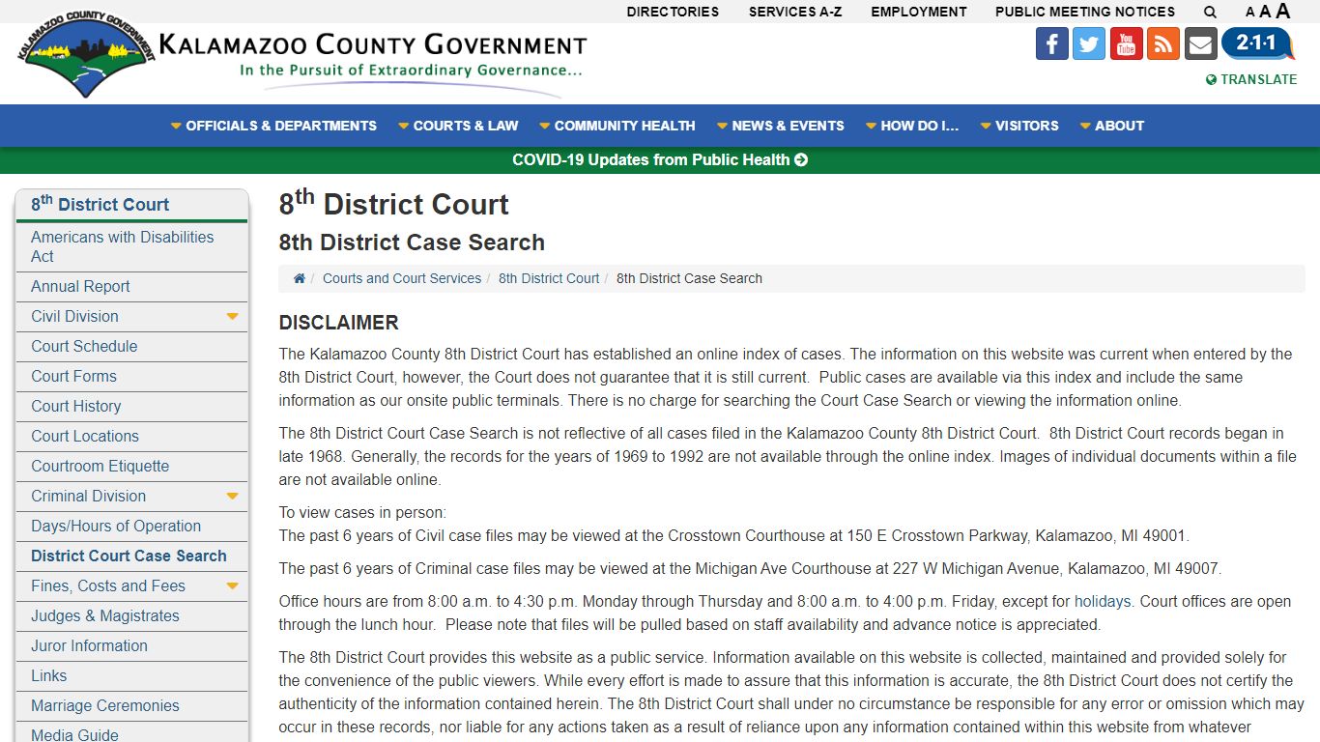Open Court Locations sidebar link

[x=85, y=437]
